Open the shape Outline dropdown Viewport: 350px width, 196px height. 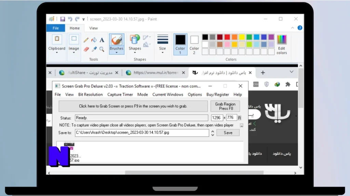point(147,37)
